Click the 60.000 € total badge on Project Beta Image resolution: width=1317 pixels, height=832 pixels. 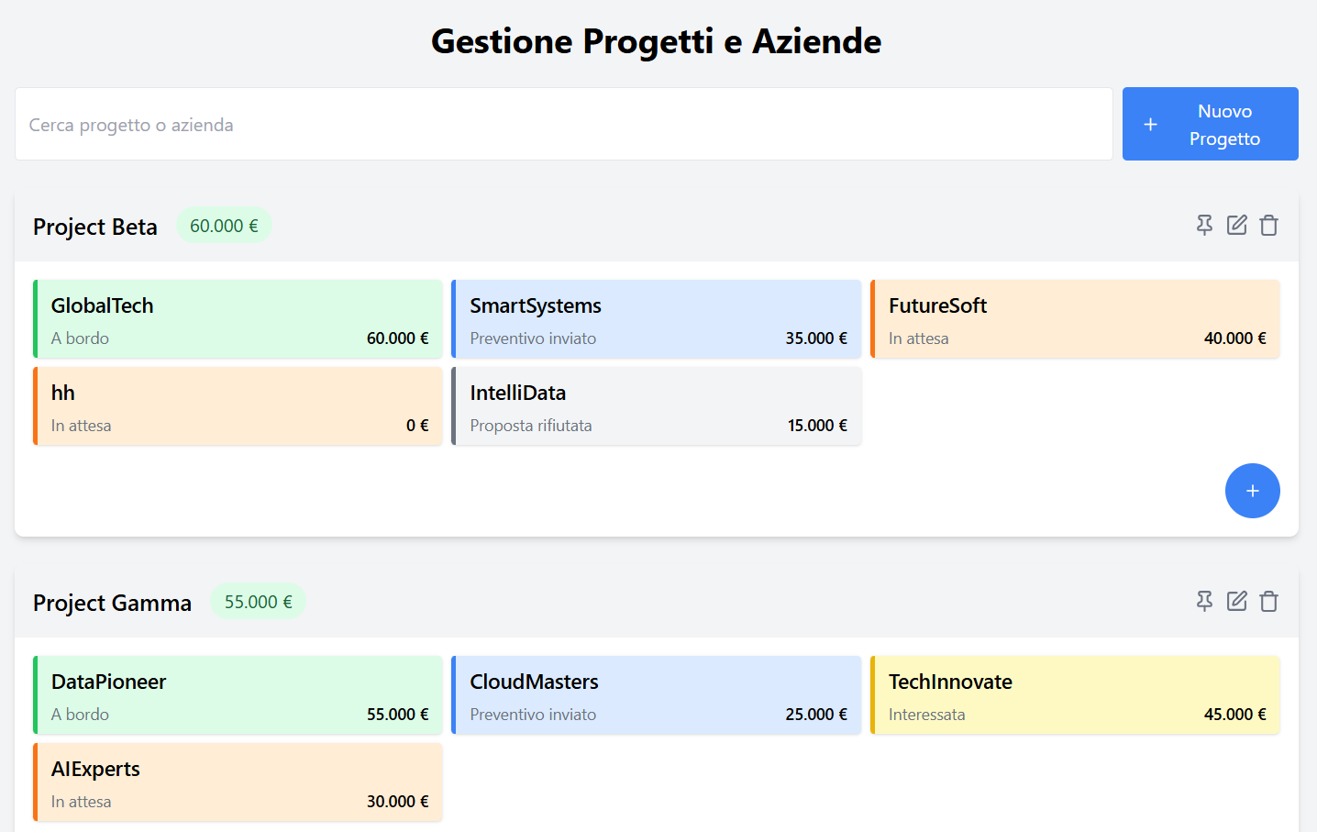(x=224, y=226)
